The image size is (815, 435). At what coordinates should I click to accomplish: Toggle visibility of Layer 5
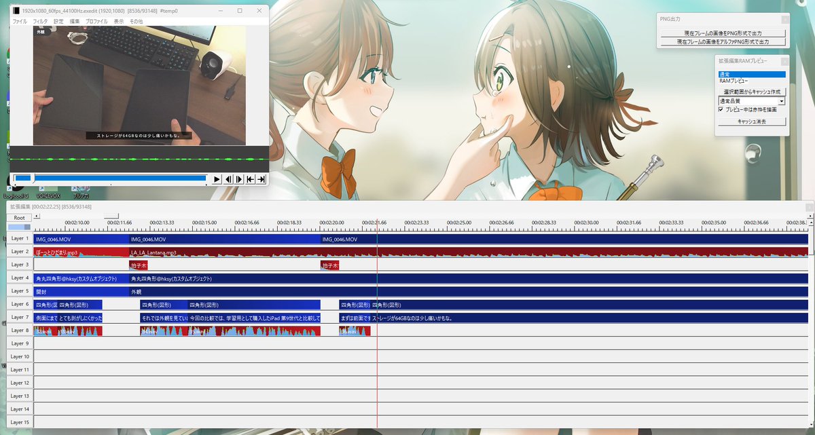coord(20,291)
